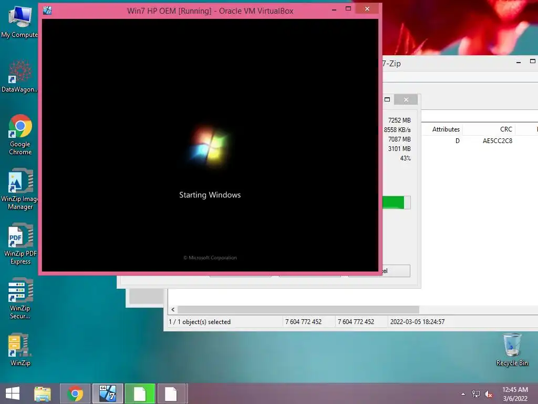The height and width of the screenshot is (404, 538).
Task: Click the 8558 KB/s speed value
Action: tap(397, 130)
